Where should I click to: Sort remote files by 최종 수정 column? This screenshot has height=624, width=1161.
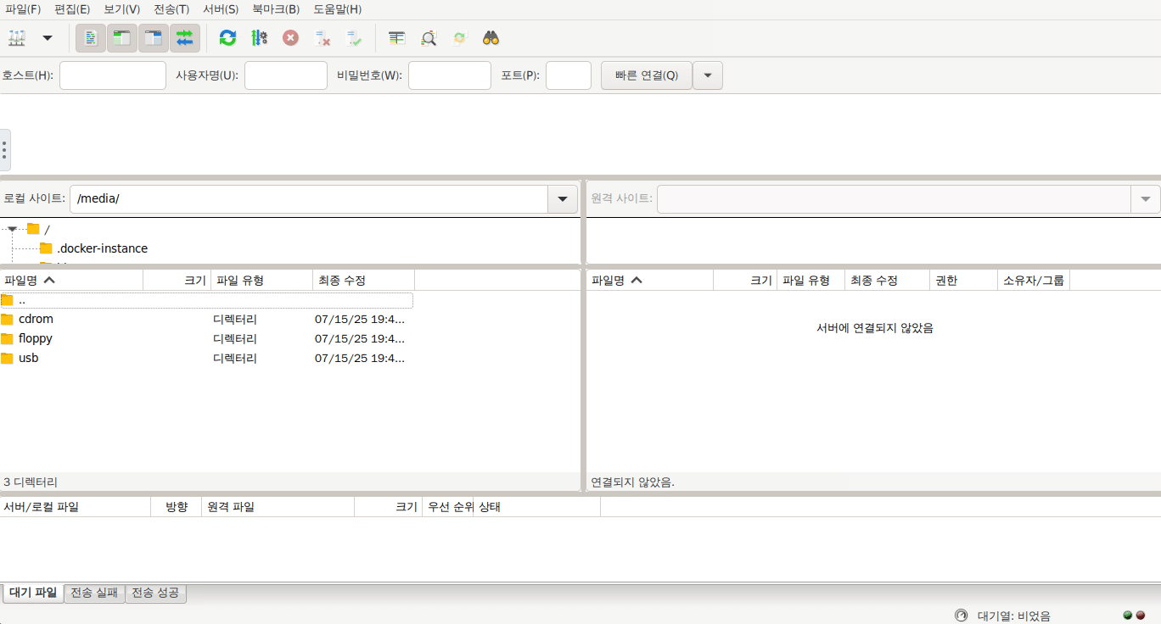888,280
